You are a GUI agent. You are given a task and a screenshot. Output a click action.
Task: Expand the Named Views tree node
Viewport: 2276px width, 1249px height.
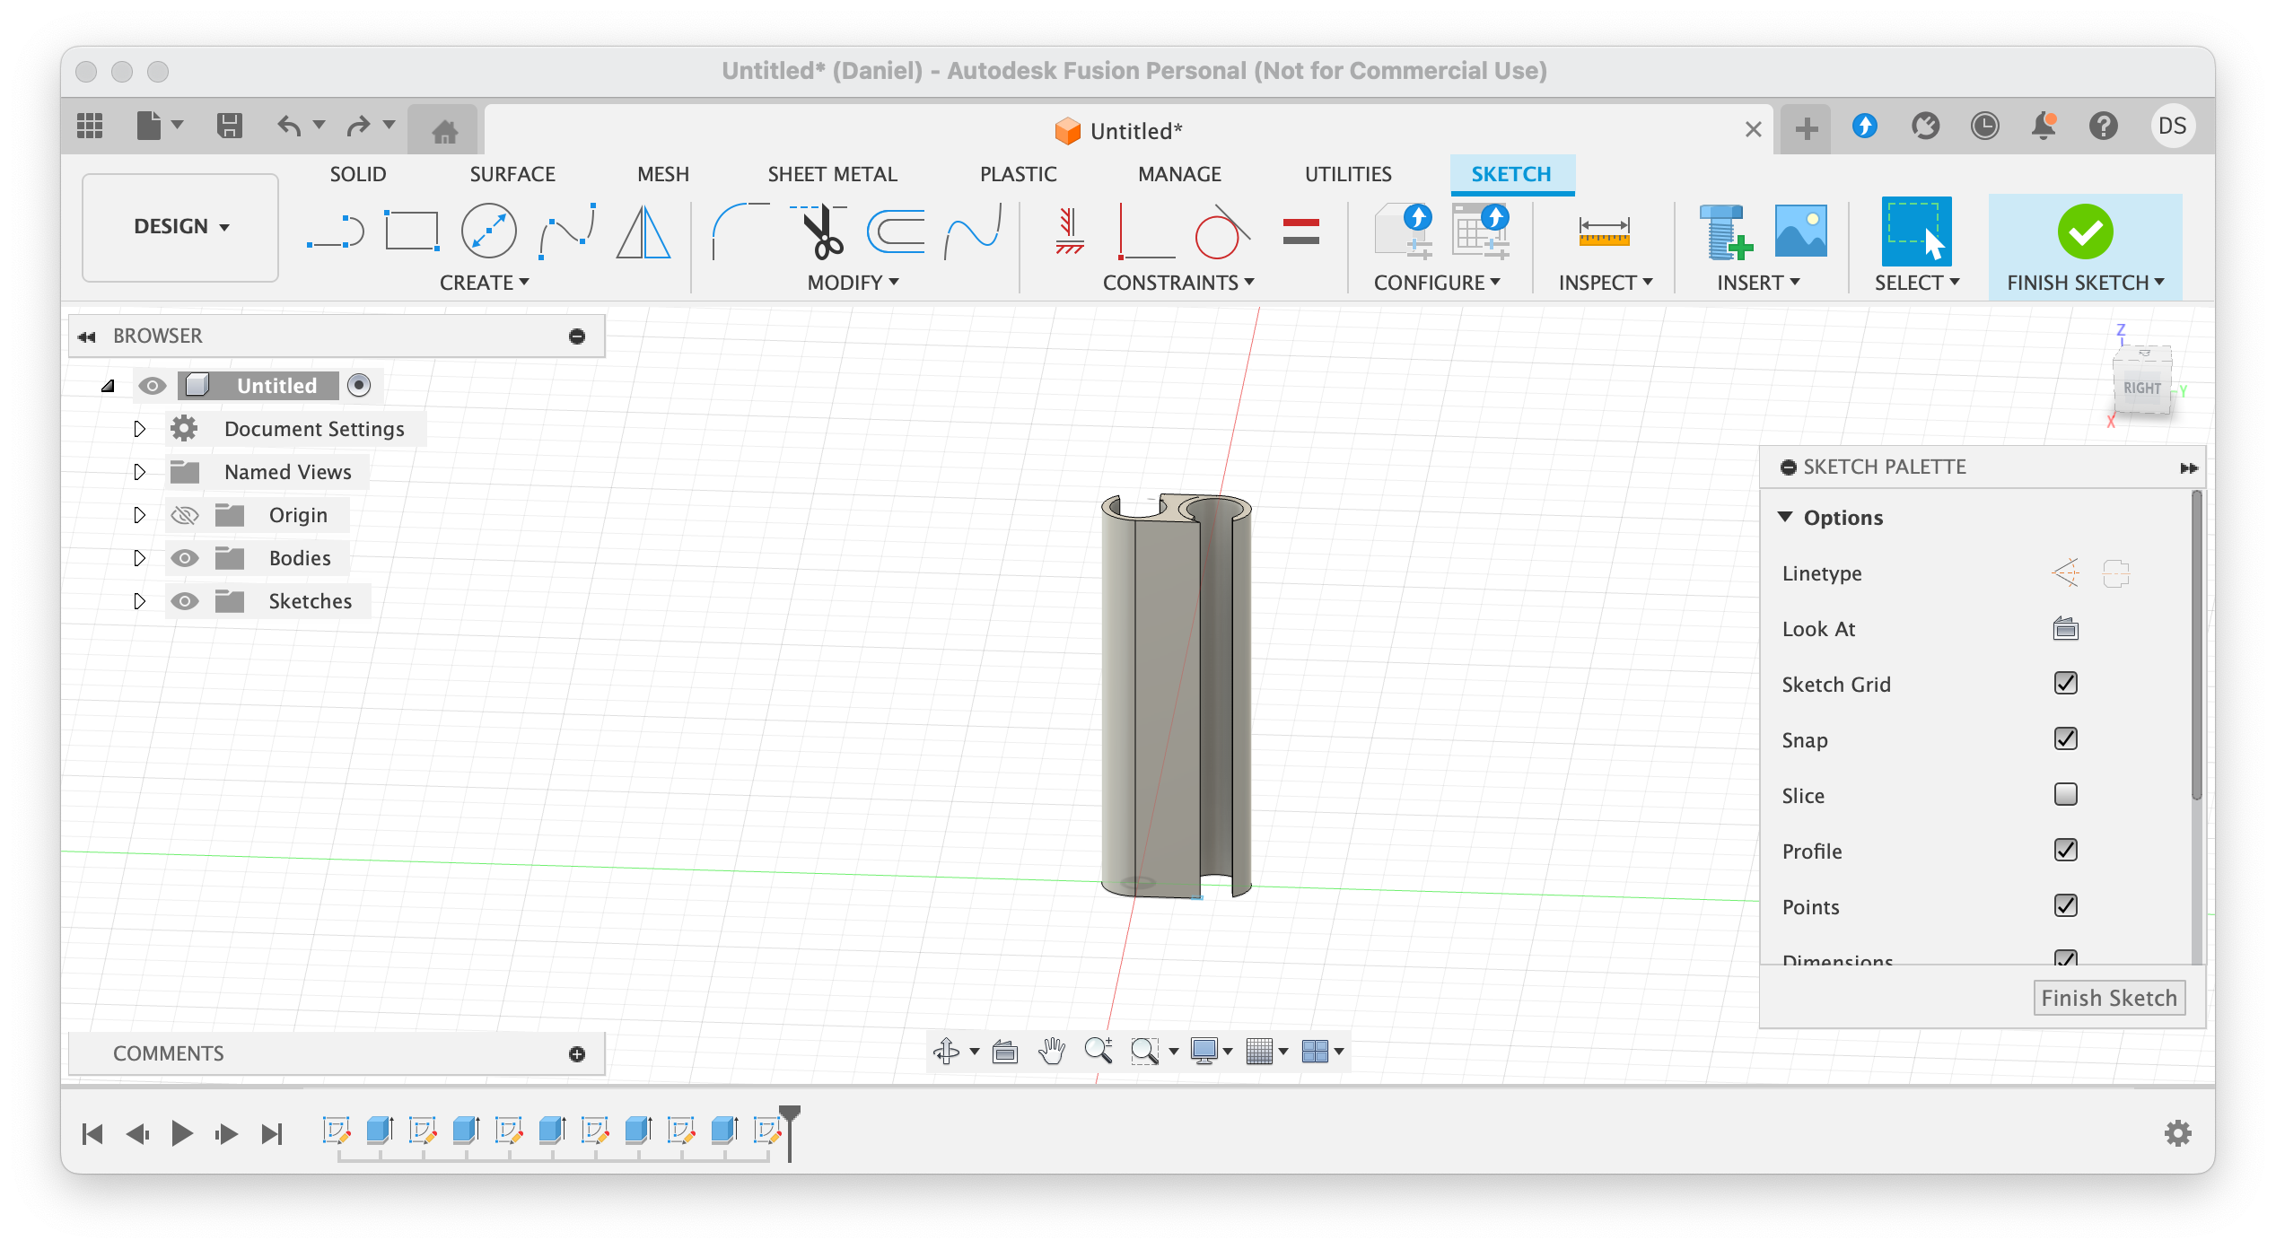coord(139,472)
